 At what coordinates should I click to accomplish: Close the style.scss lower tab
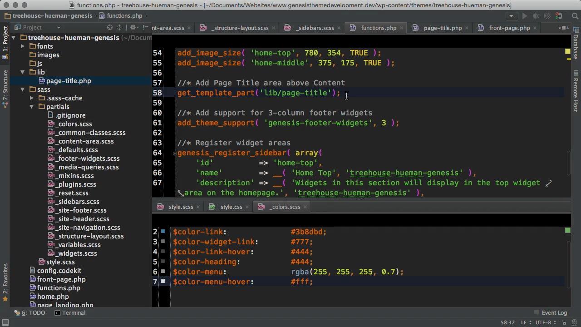click(198, 207)
